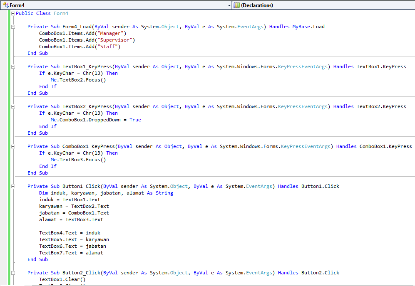The width and height of the screenshot is (415, 286).
Task: Click the TextBox1.Clear() line
Action: pos(62,279)
